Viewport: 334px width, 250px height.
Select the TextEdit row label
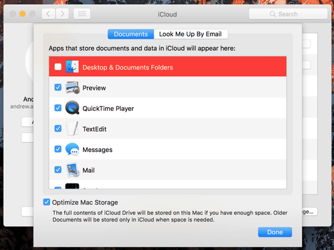(x=94, y=129)
